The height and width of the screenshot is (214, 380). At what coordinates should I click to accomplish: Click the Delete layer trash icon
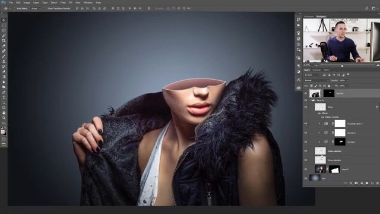(378, 183)
